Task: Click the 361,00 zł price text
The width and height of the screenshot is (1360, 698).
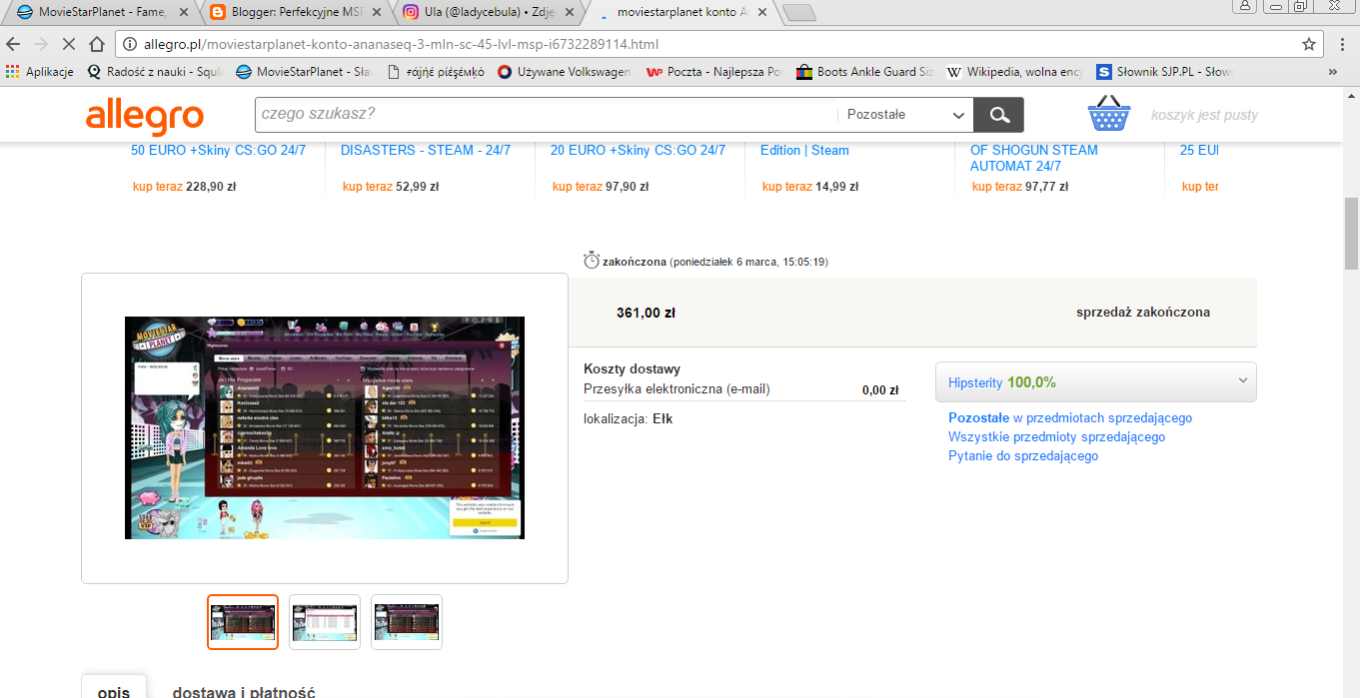Action: pyautogui.click(x=646, y=313)
